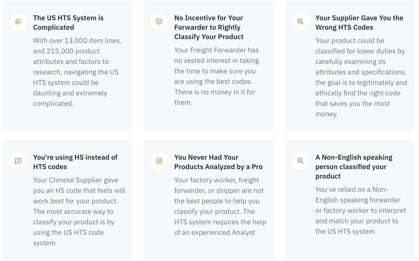
Task: Click the phrase 'There is no money in it for them'
Action: 215,97
